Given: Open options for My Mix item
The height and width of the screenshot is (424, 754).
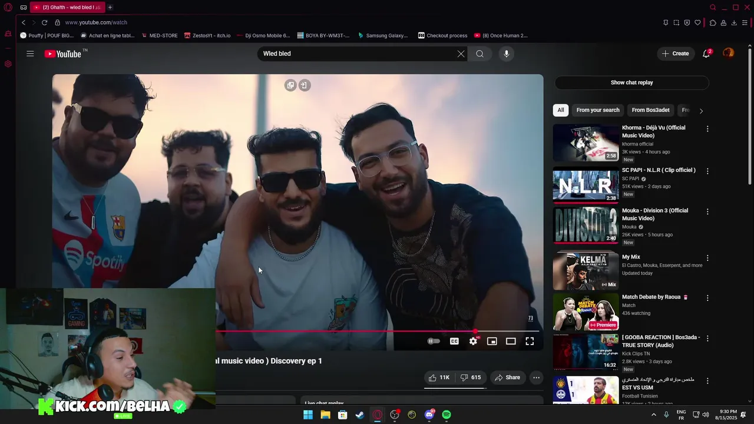Looking at the screenshot, I should [707, 258].
